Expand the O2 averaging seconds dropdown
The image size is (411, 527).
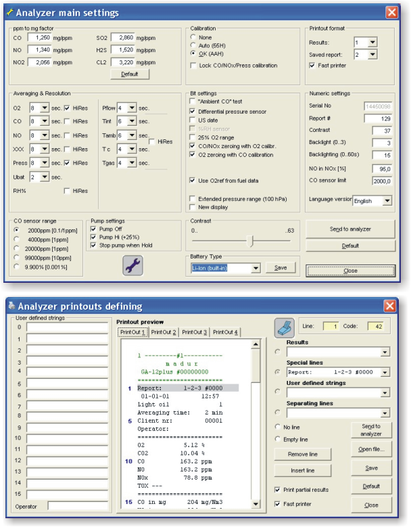45,108
